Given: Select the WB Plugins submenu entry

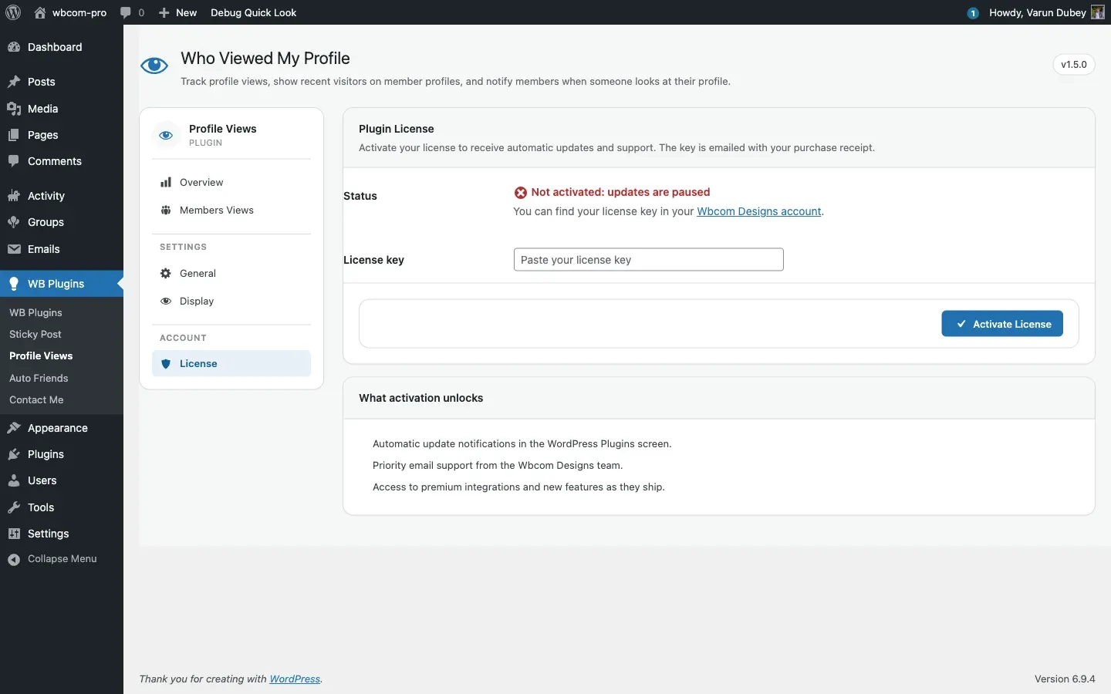Looking at the screenshot, I should pos(35,312).
